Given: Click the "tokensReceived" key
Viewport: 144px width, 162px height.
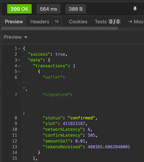Looking at the screenshot, I should click(63, 147).
